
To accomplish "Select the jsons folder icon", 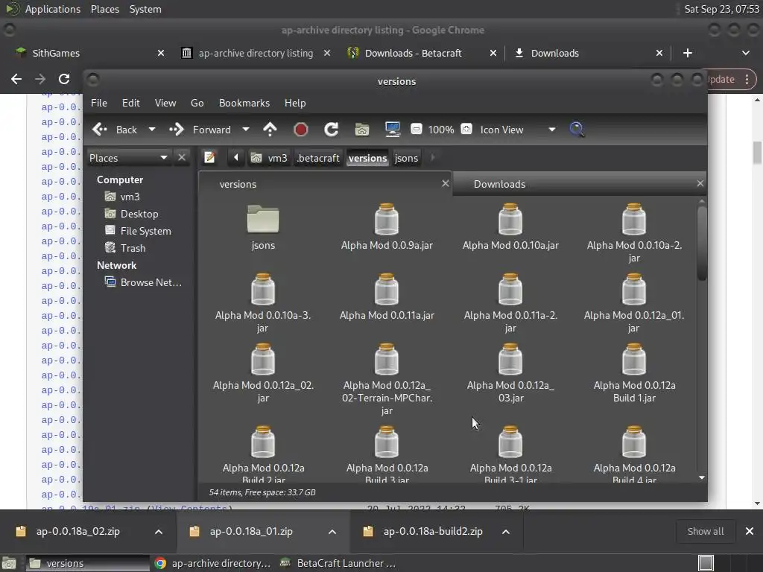I will point(263,227).
